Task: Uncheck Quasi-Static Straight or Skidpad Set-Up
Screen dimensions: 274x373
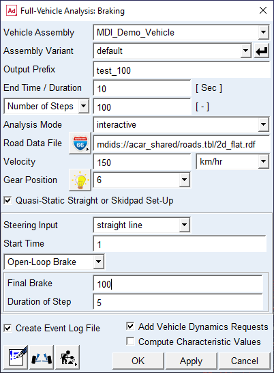Action: (7, 201)
